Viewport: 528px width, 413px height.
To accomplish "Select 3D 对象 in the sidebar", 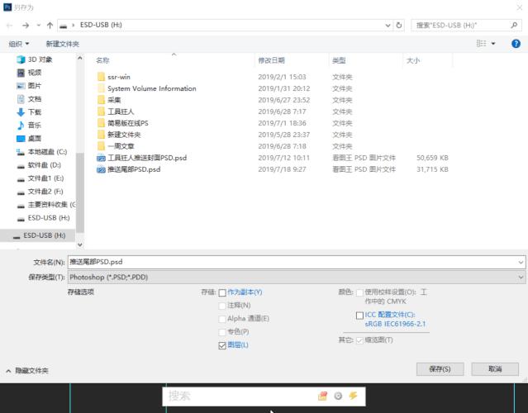I will 35,59.
